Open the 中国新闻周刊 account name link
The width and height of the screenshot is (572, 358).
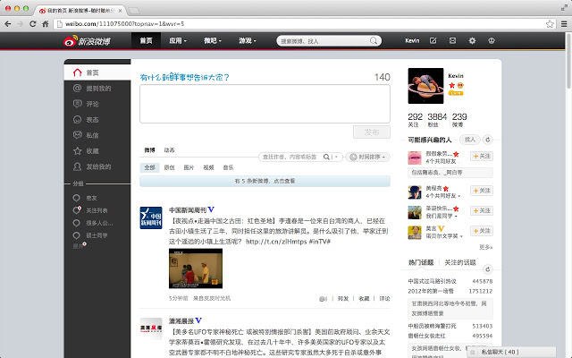pyautogui.click(x=188, y=210)
